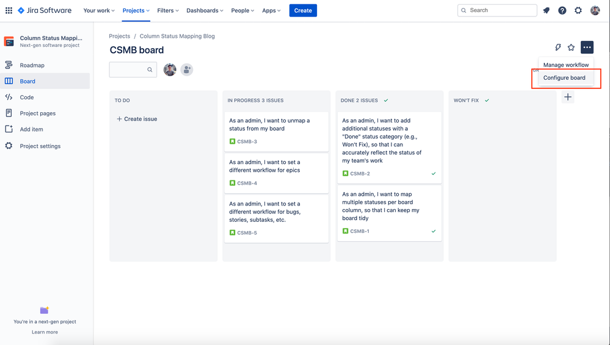The image size is (610, 345).
Task: Click the Column Status Mappi... project name
Action: pyautogui.click(x=51, y=38)
